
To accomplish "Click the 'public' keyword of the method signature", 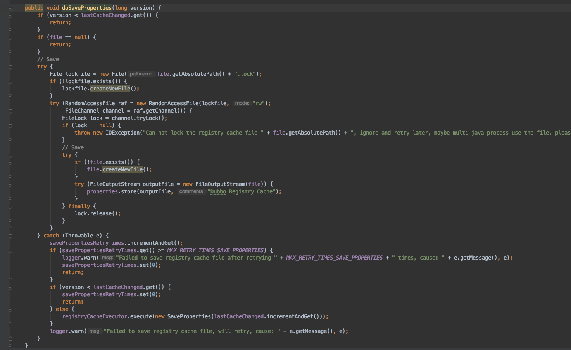I will (x=34, y=8).
